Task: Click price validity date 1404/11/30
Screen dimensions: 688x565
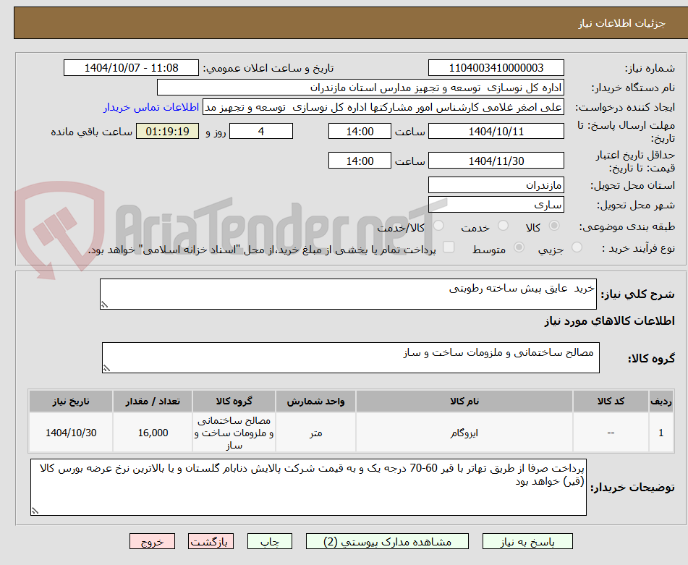Action: pos(496,161)
